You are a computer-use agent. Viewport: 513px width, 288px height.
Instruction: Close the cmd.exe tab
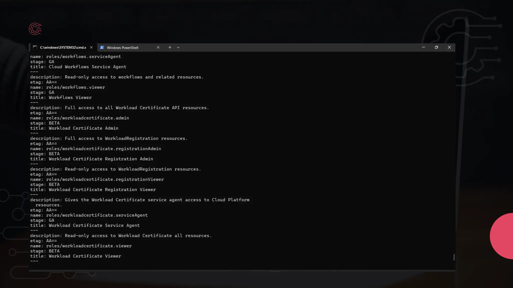tap(91, 47)
